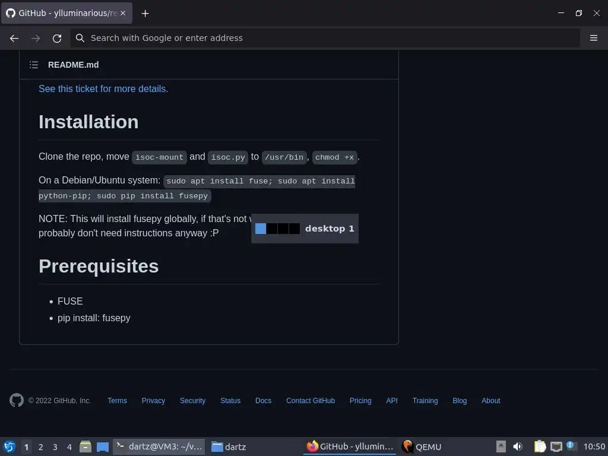The image size is (608, 456).
Task: Open the Terms footer link
Action: point(117,401)
